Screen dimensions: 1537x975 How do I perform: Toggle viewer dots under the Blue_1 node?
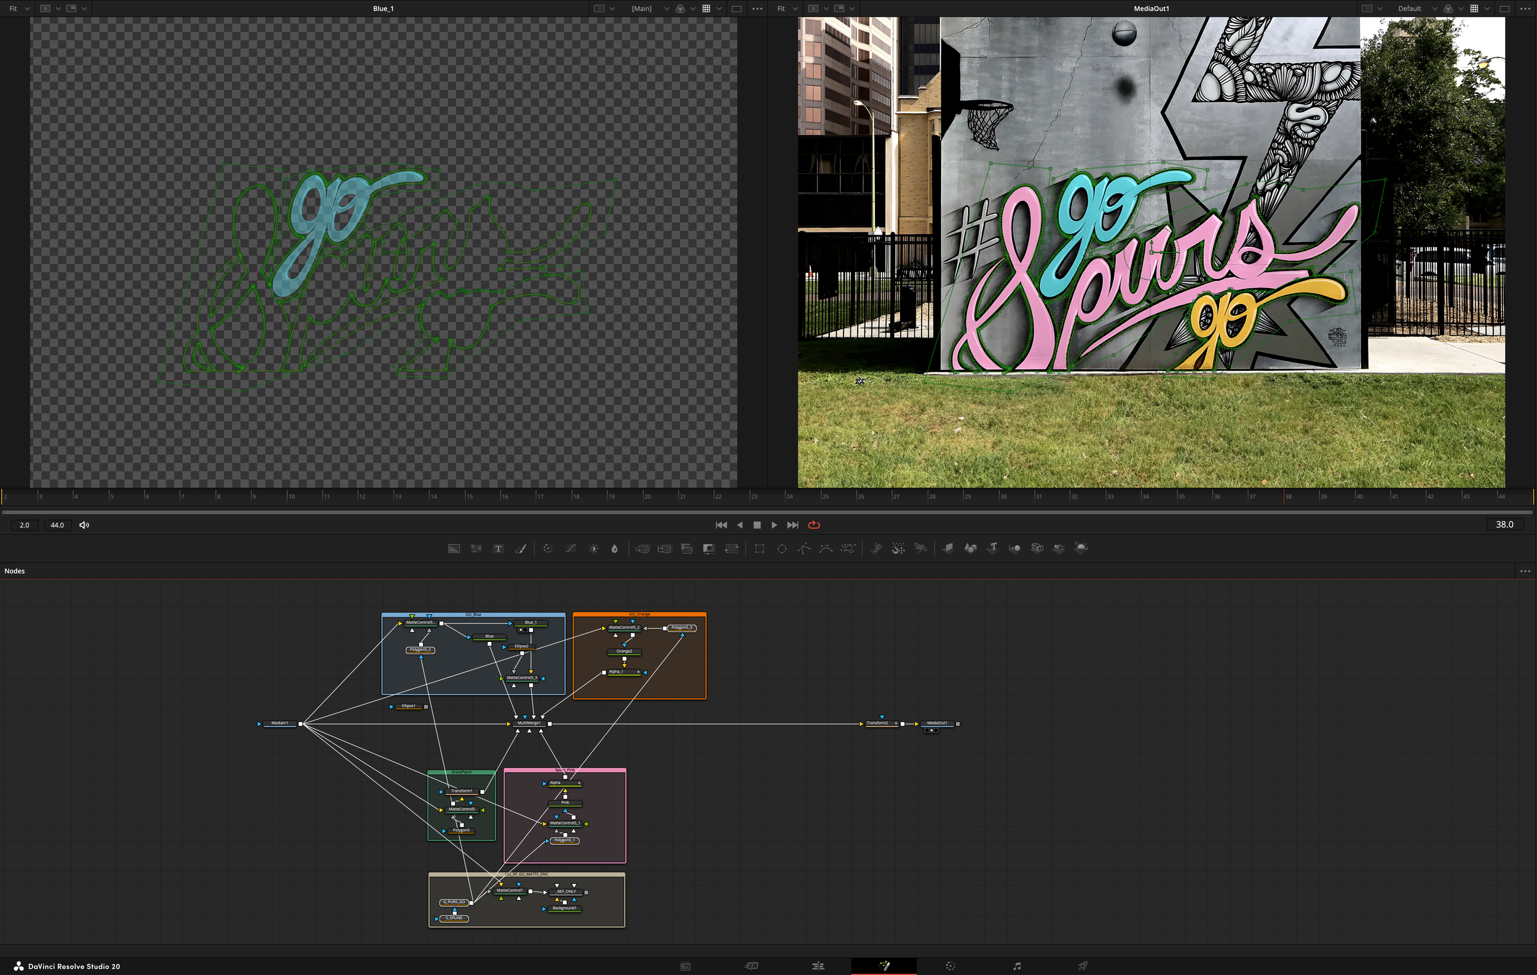(x=524, y=630)
